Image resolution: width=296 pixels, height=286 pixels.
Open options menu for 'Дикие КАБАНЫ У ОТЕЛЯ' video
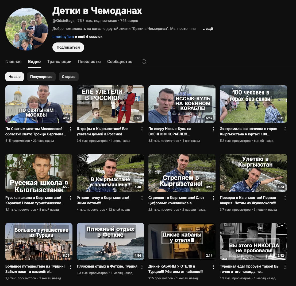coord(213,267)
